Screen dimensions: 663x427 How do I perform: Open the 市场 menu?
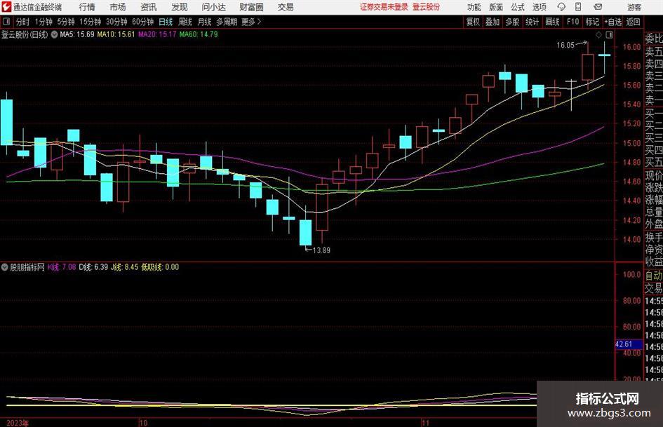(x=118, y=7)
